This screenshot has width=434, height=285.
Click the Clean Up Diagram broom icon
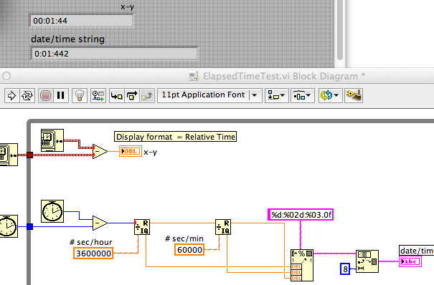tap(354, 96)
